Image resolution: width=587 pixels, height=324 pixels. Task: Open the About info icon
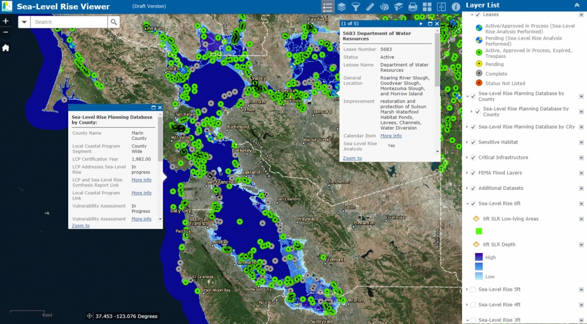pos(456,7)
